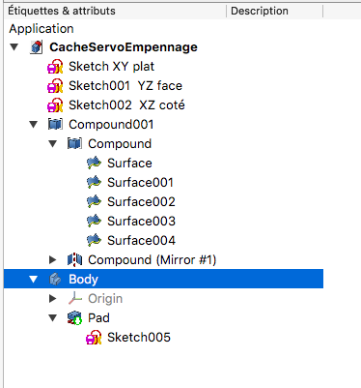Collapse the Pad node
This screenshot has height=388, width=361.
(53, 318)
